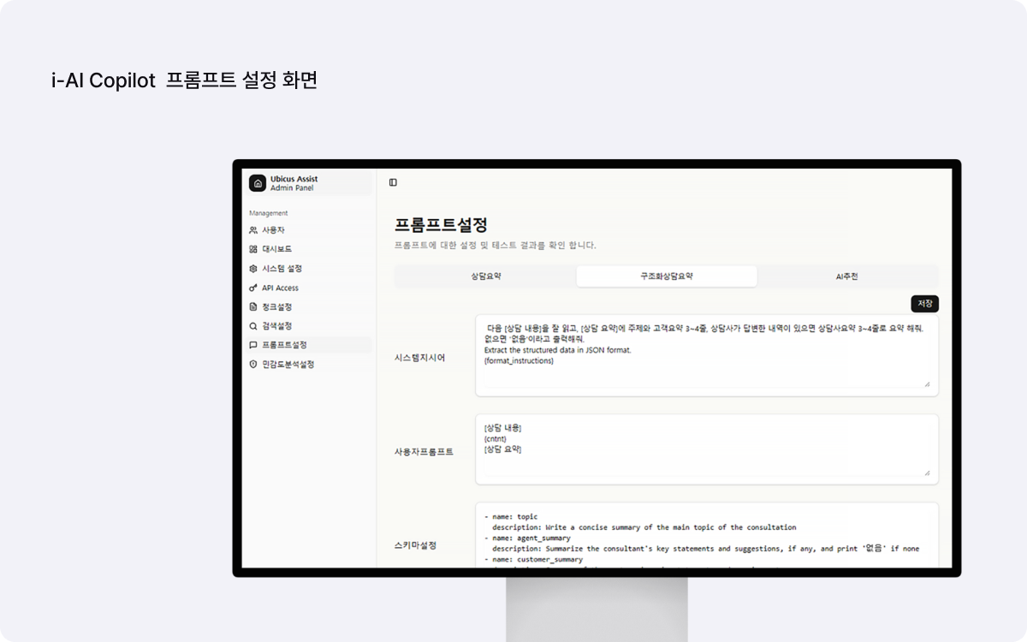Click the 시스템 설정 gear icon
Screen dimensions: 1027x642
tap(253, 269)
